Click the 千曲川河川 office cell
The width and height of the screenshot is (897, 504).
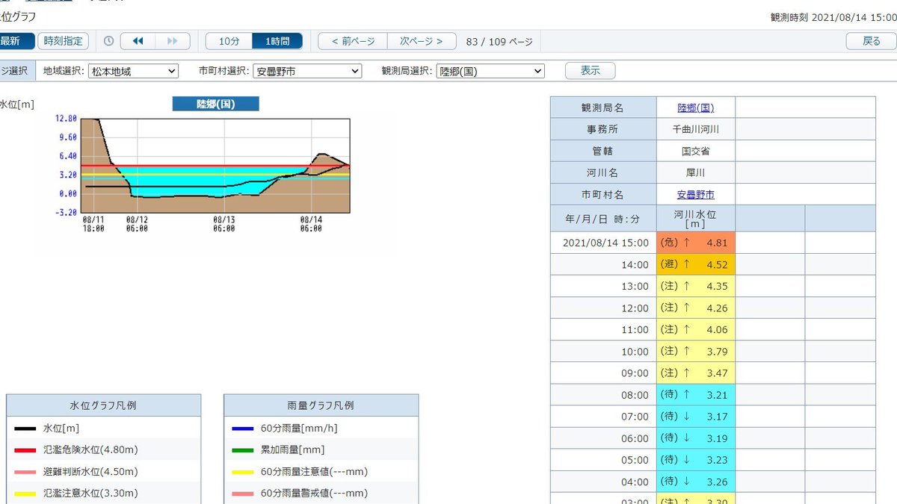coord(695,129)
